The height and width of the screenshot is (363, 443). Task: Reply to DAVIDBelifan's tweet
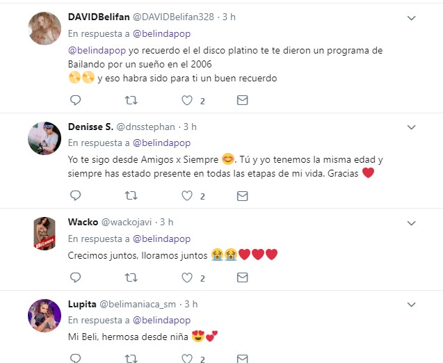[x=75, y=100]
